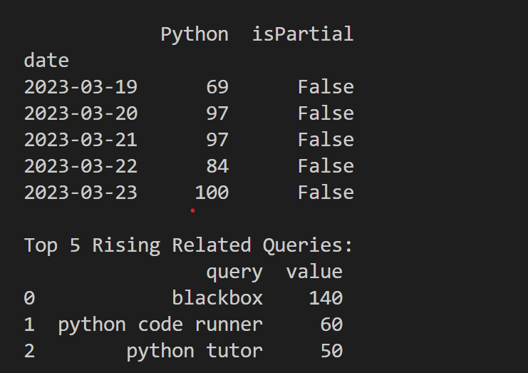Select the 2023-03-23 date text
528x373 pixels.
(81, 193)
